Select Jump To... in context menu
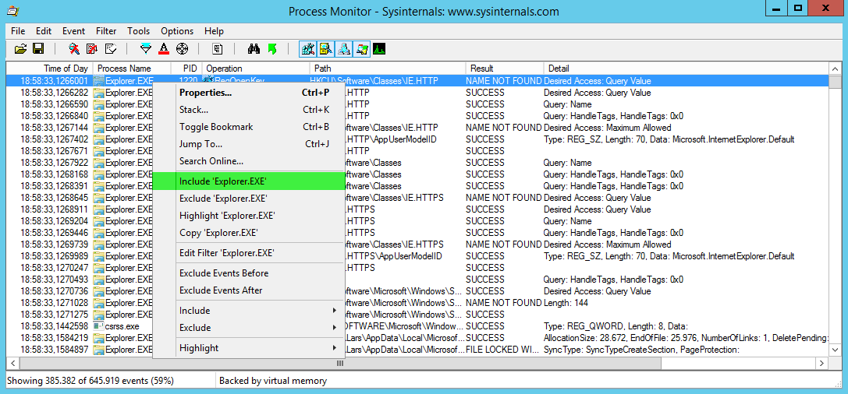The width and height of the screenshot is (848, 394). pos(249,144)
